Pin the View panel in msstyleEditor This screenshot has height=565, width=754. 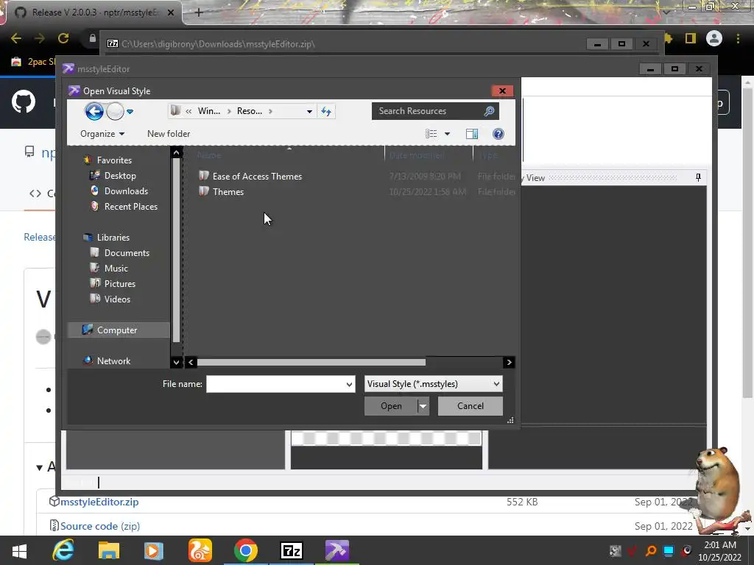tap(698, 178)
